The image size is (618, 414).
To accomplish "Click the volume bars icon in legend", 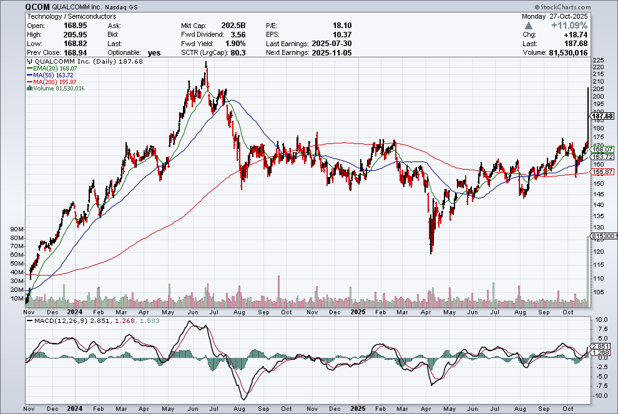I will [29, 89].
